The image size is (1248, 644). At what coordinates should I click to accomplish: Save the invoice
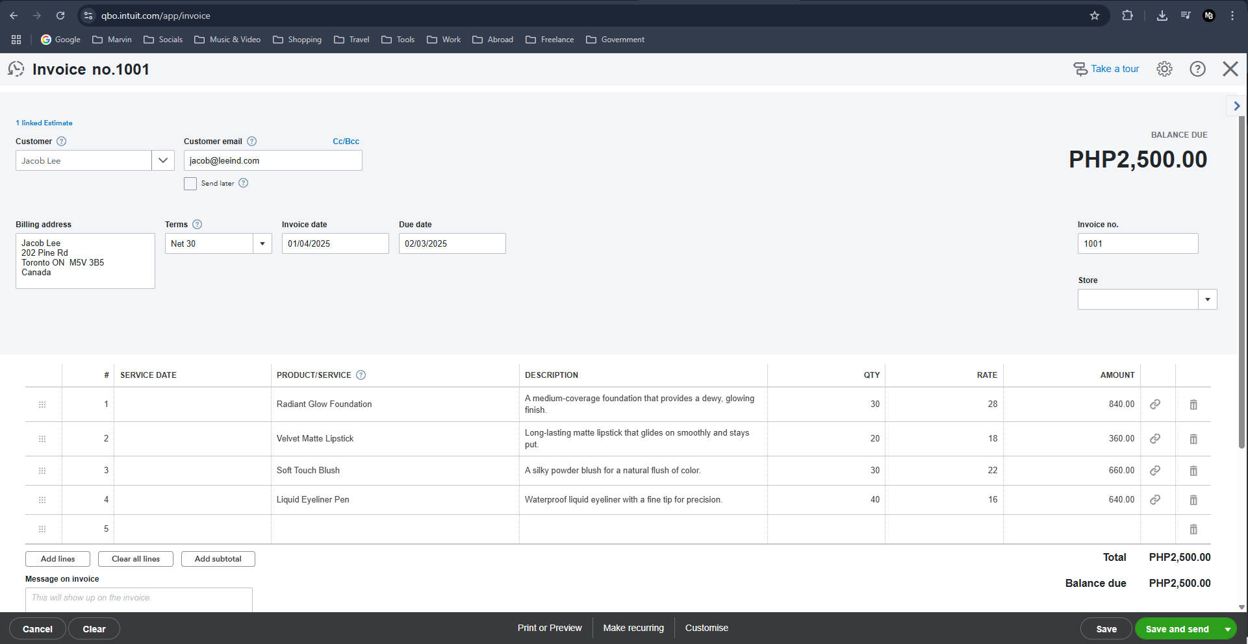point(1106,629)
